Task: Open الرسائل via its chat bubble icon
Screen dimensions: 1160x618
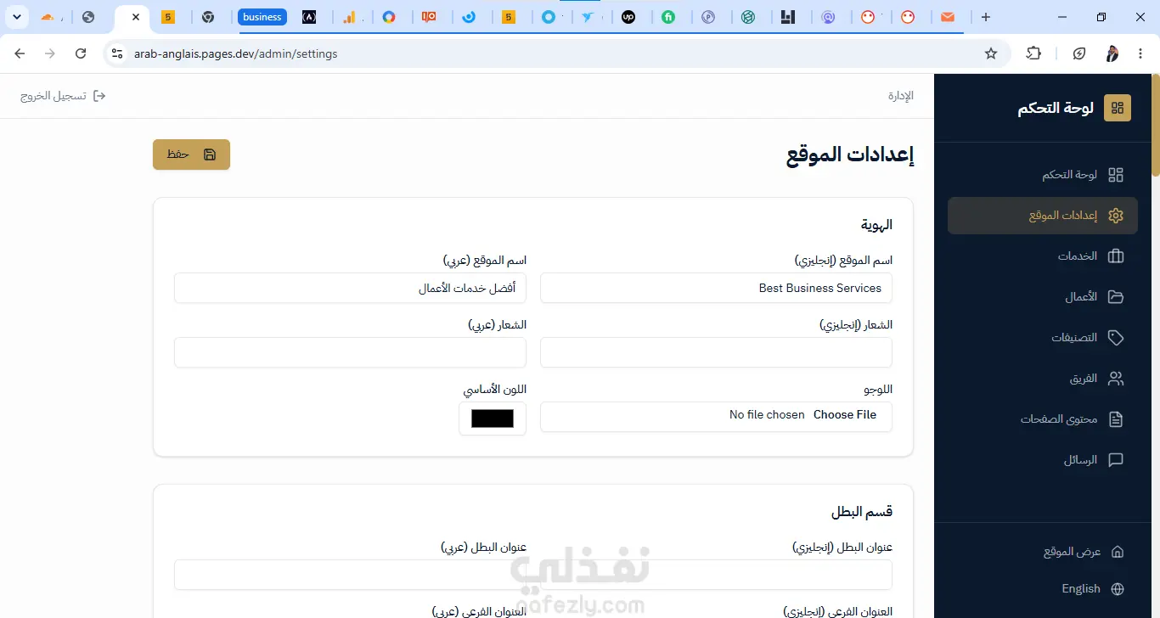Action: (x=1116, y=460)
